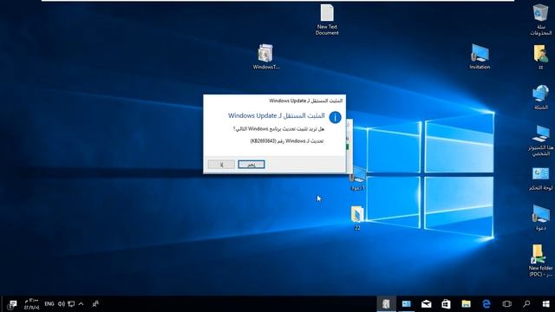The height and width of the screenshot is (312, 555).
Task: Select the user folder icon under Recycle Bin
Action: coord(540,56)
